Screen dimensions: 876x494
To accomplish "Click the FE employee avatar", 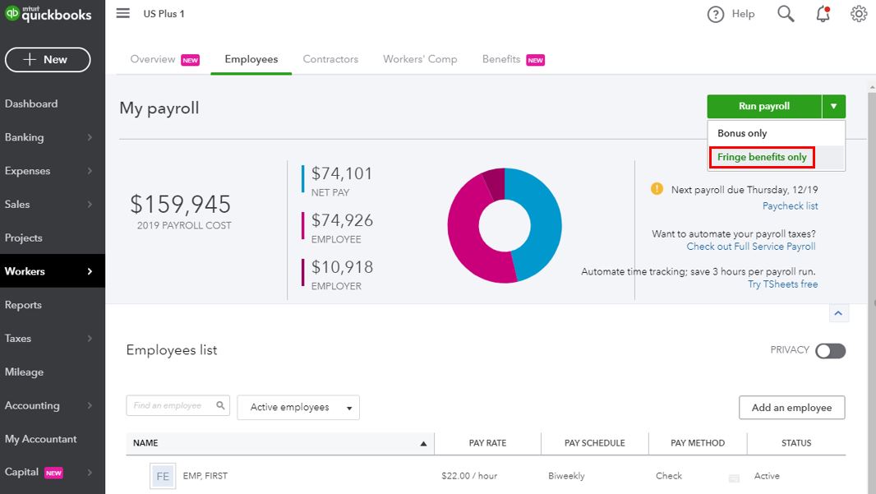I will pyautogui.click(x=163, y=476).
